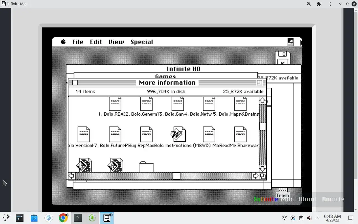
Task: Click the "996,704K in disk" text
Action: 166,92
